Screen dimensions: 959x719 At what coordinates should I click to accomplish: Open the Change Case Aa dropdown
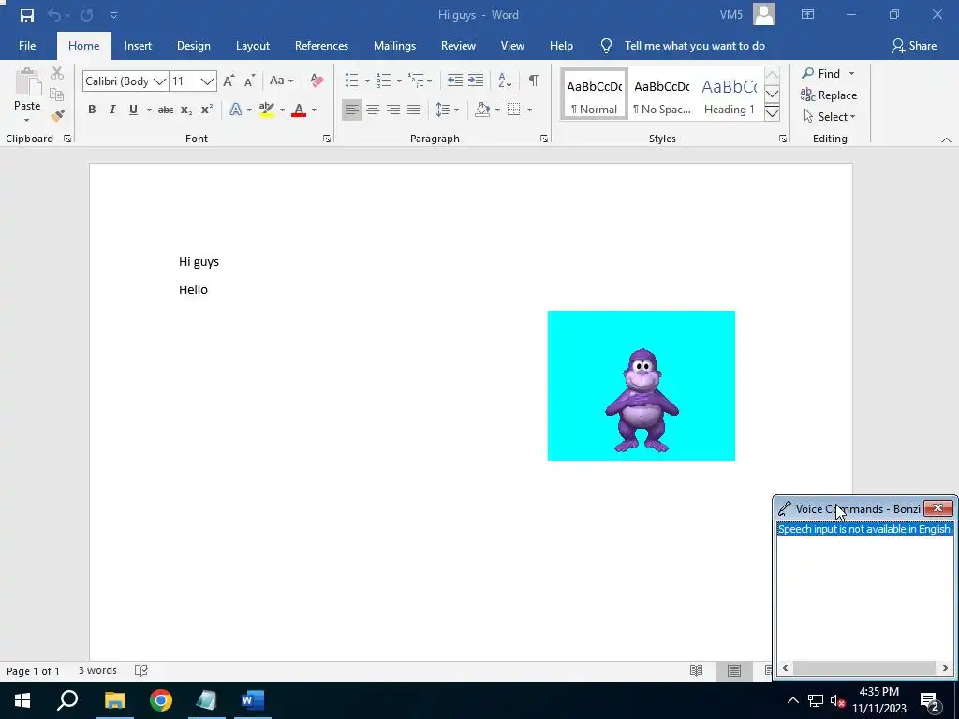pyautogui.click(x=281, y=81)
